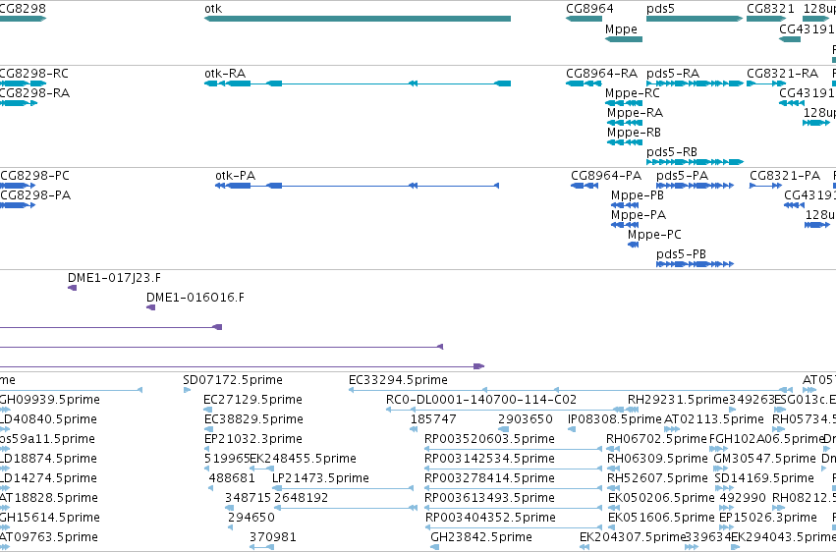Select the 2903650 feature label
The width and height of the screenshot is (836, 552).
pos(526,419)
